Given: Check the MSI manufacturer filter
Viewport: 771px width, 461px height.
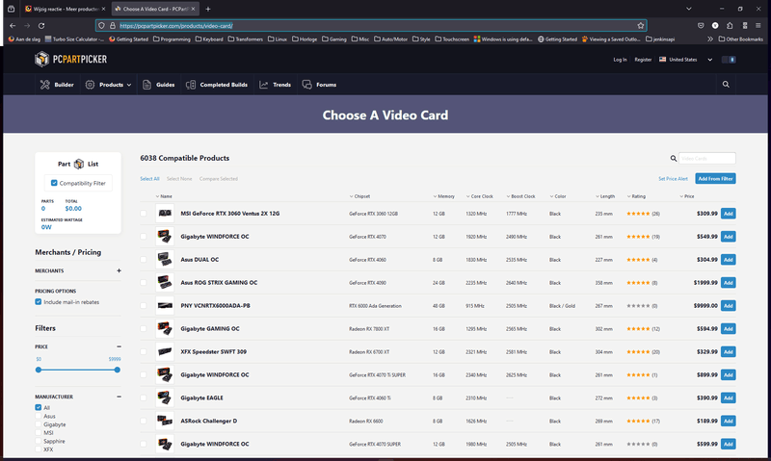Looking at the screenshot, I should [38, 432].
